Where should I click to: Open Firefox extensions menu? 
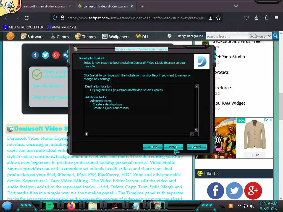pyautogui.click(x=266, y=18)
